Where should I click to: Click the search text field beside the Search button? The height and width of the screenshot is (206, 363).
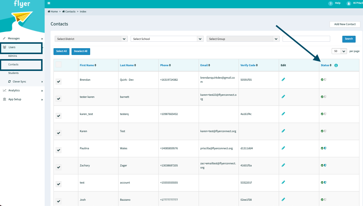[306, 38]
